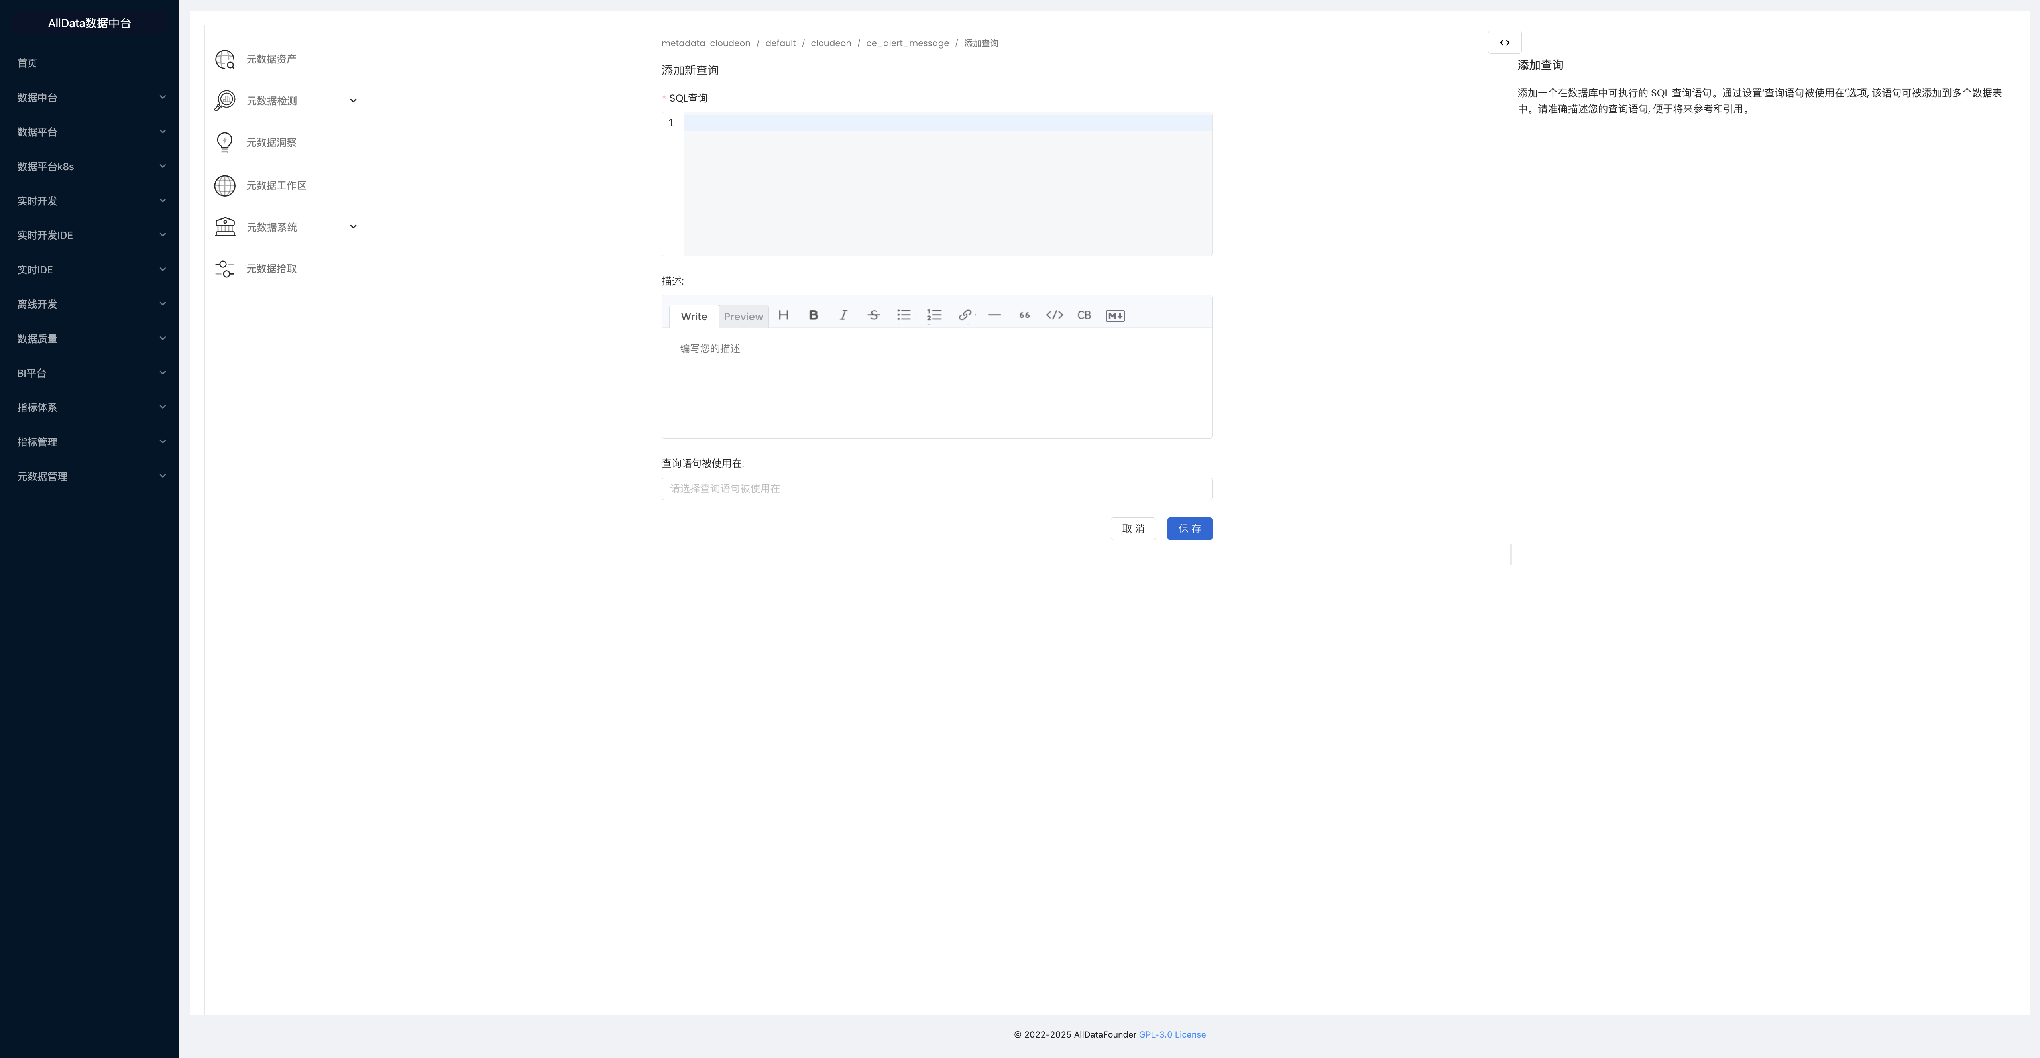Expand the BI平台 menu
The image size is (2040, 1058).
point(90,373)
